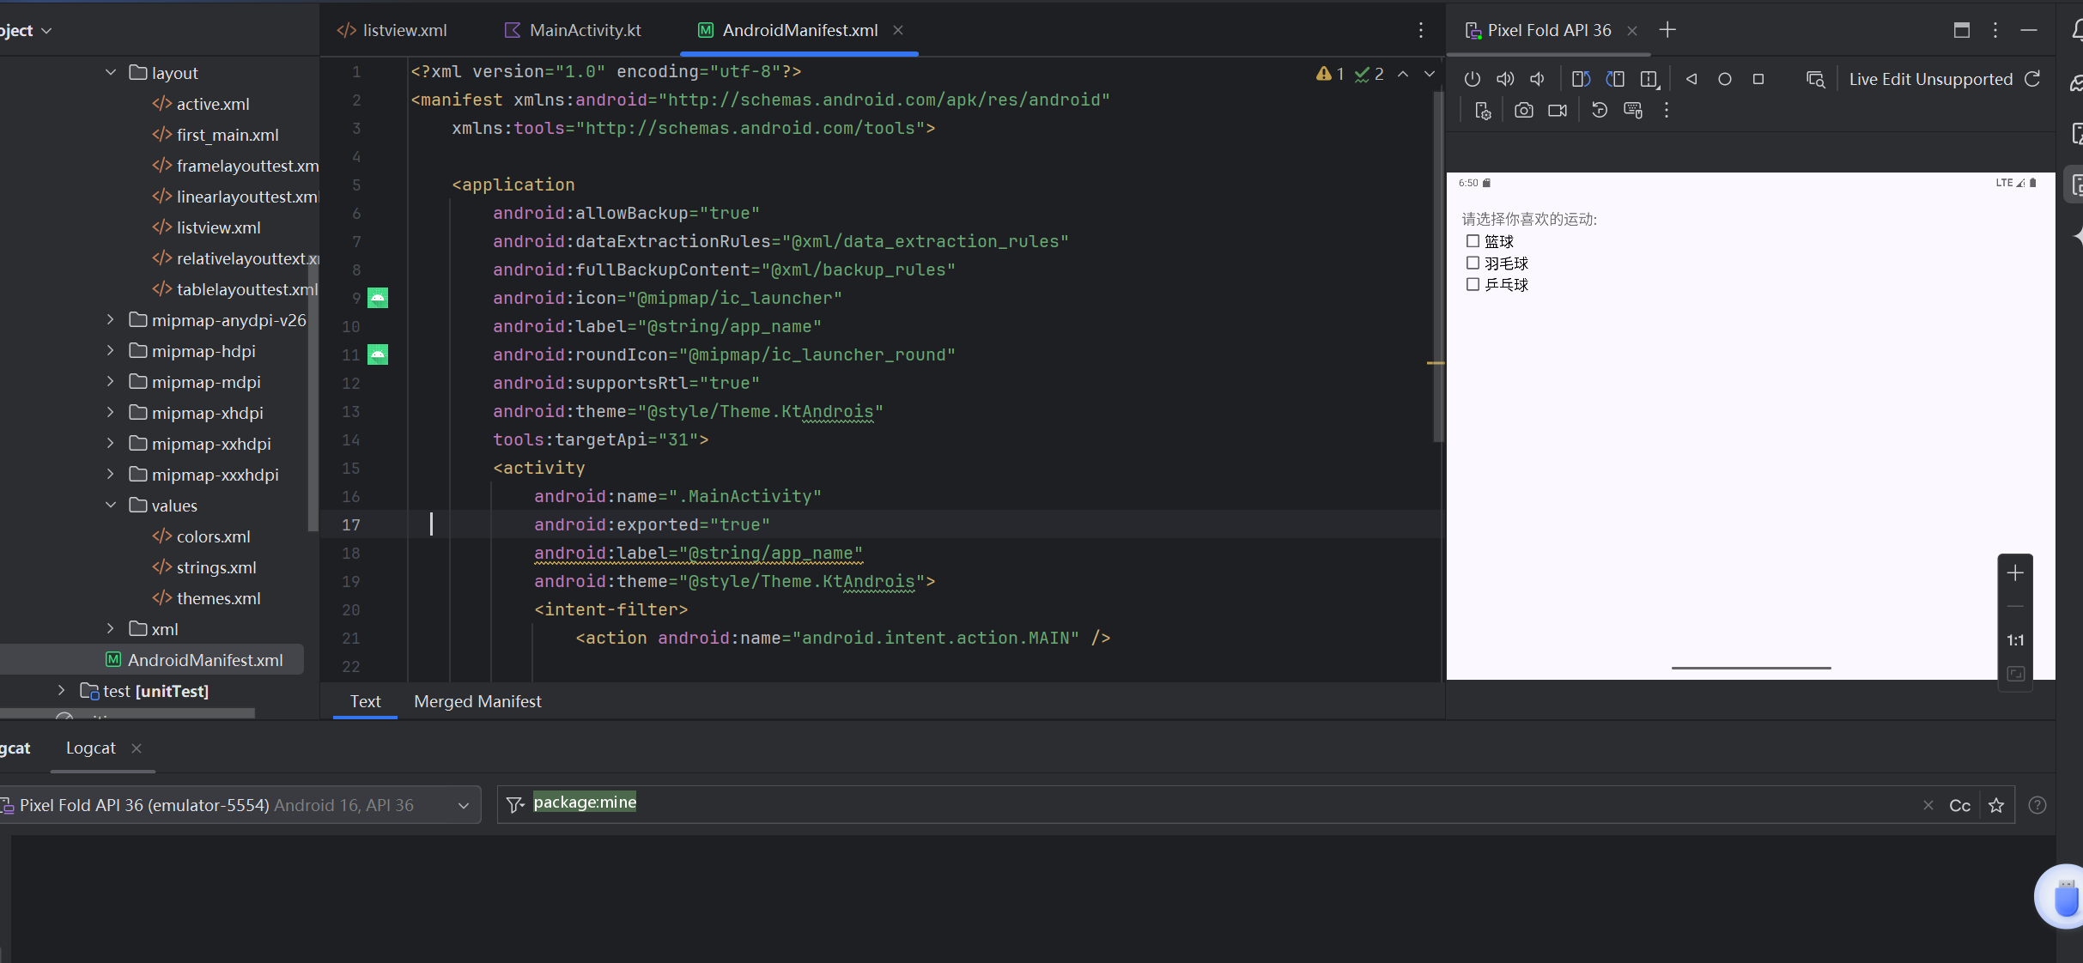Open the fold/posture change icon
The image size is (2083, 963).
pos(1649,79)
